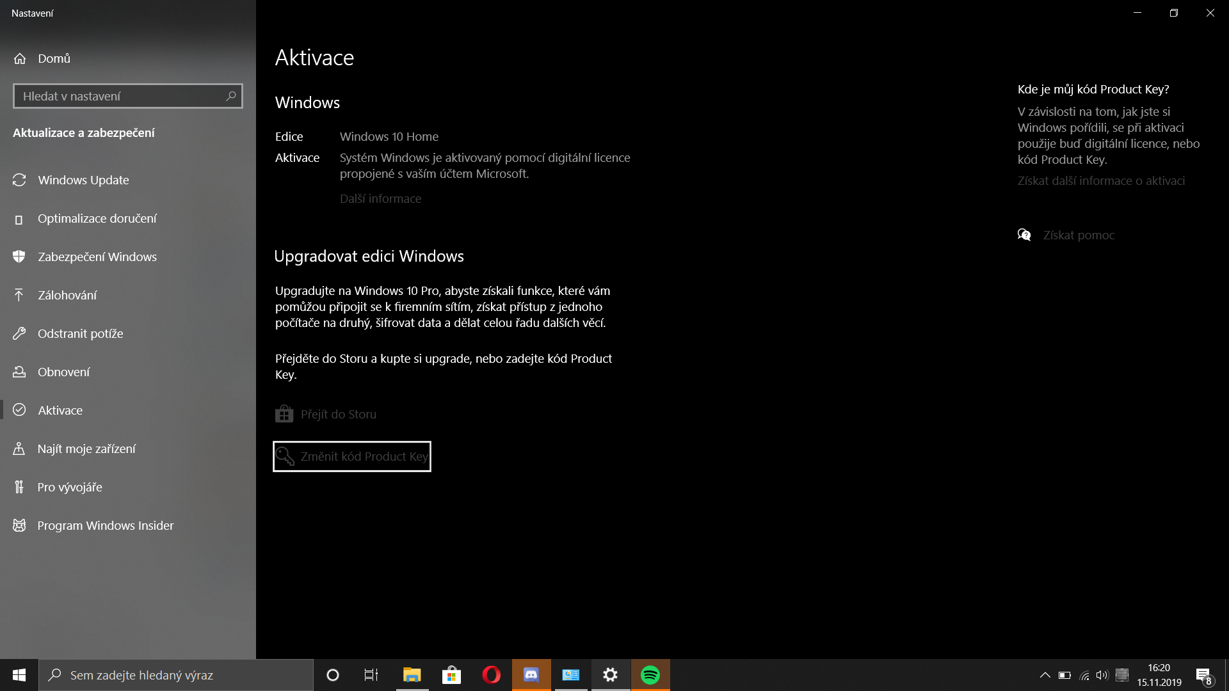Click the Další informace link
Viewport: 1229px width, 691px height.
[x=380, y=199]
